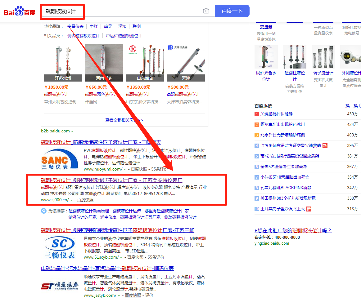
Task: Open 天津 product thumbnail
Action: pyautogui.click(x=186, y=63)
